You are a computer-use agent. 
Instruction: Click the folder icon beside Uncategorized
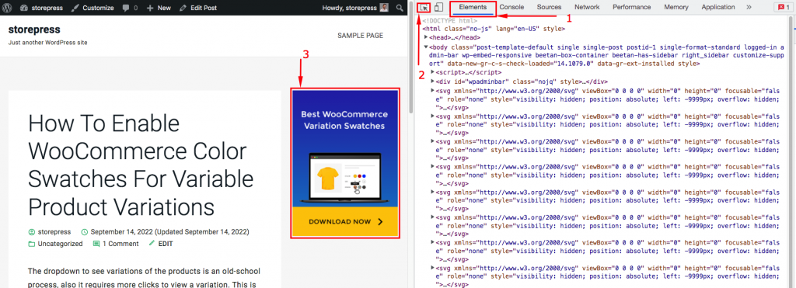[x=32, y=244]
